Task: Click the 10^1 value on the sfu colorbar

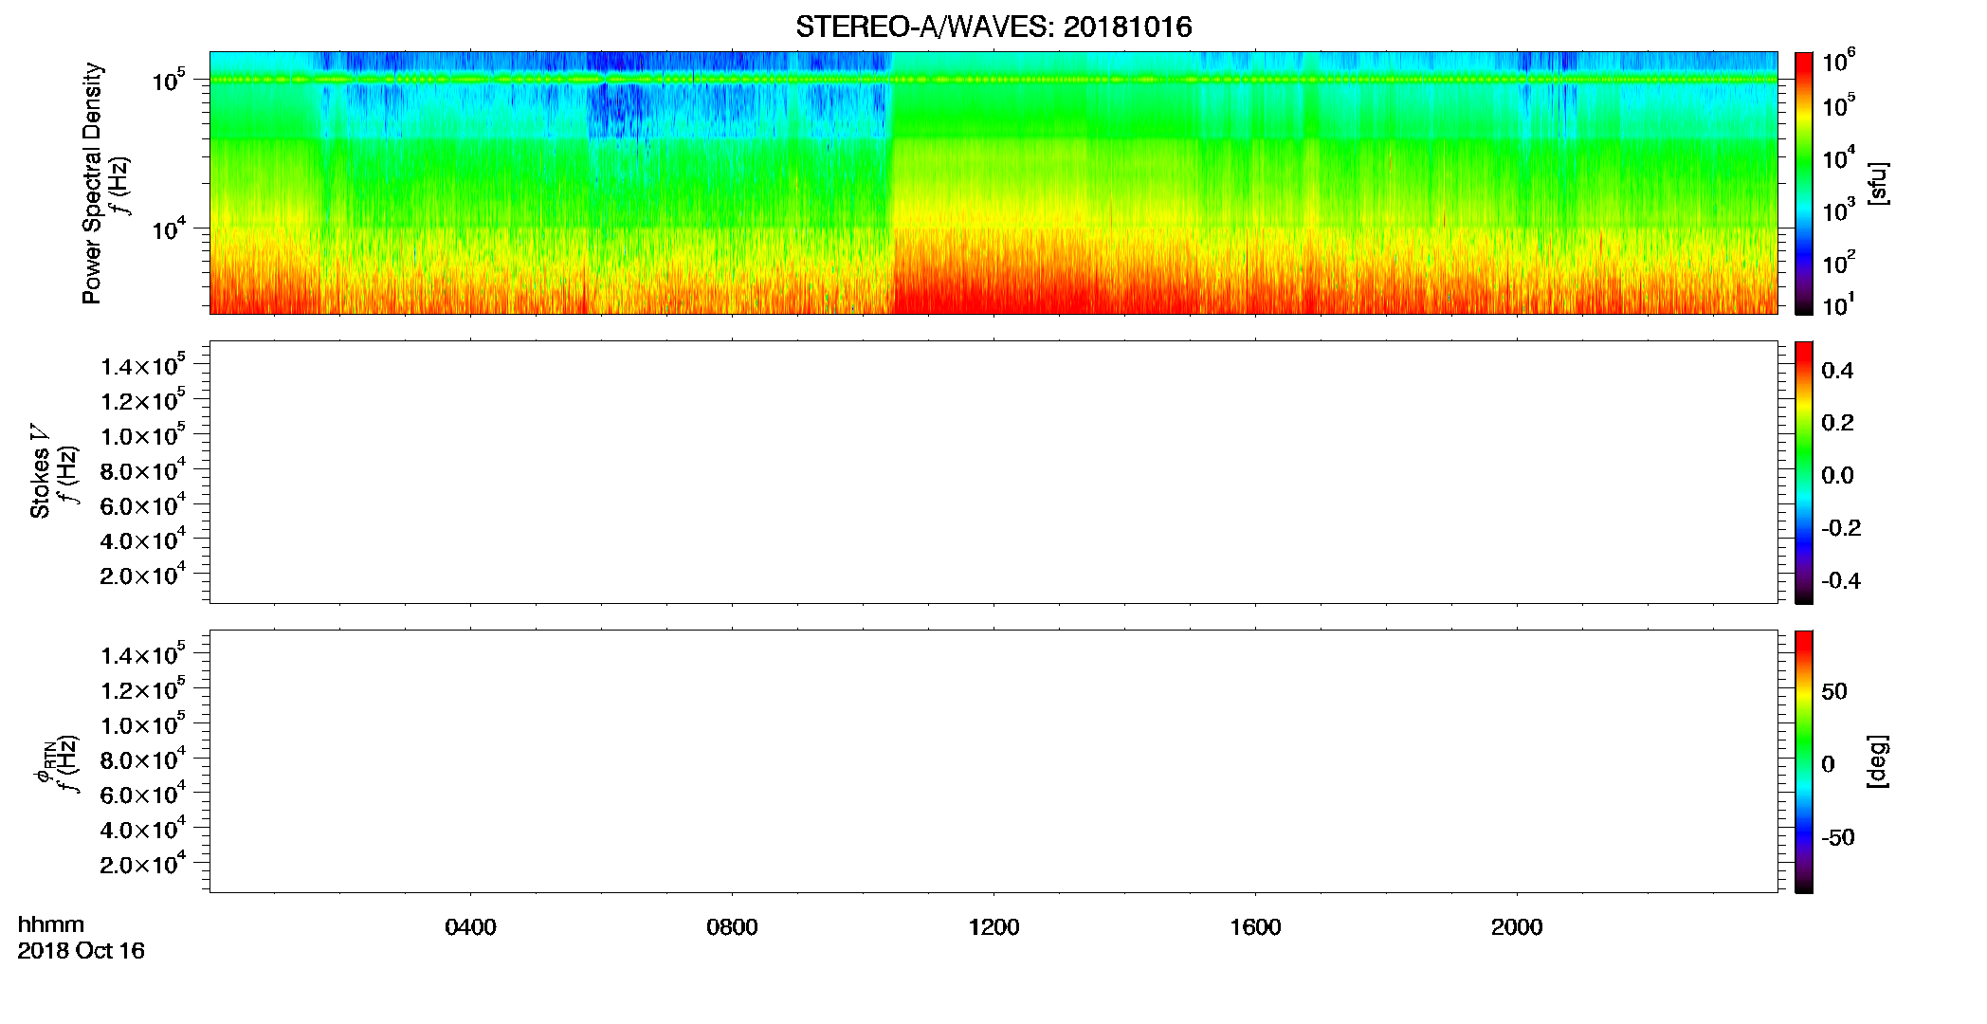Action: (1838, 304)
